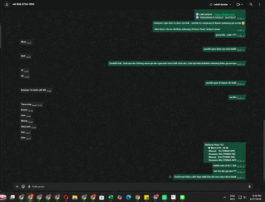Image resolution: width=265 pixels, height=202 pixels.
Task: Open the network status tray icon
Action: point(240,197)
